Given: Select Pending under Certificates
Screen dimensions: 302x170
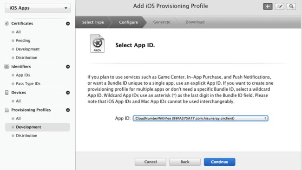Looking at the screenshot, I should point(23,40).
